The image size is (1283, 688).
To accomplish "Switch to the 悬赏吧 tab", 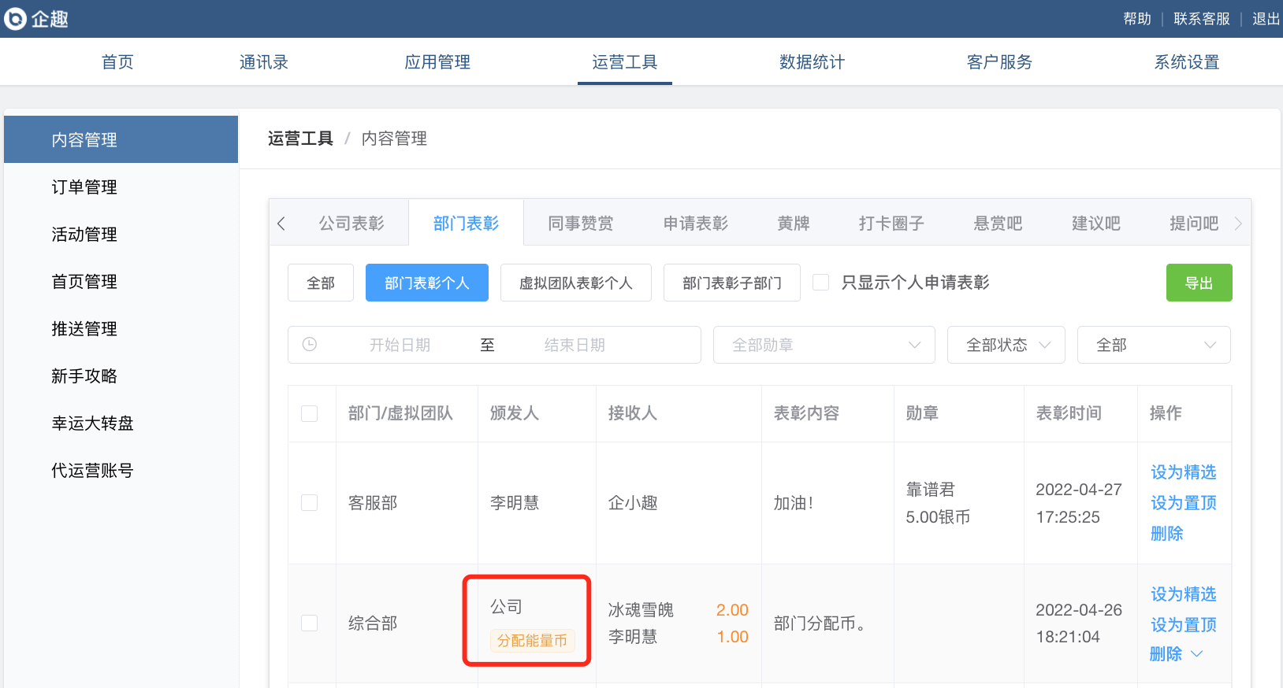I will [x=998, y=223].
